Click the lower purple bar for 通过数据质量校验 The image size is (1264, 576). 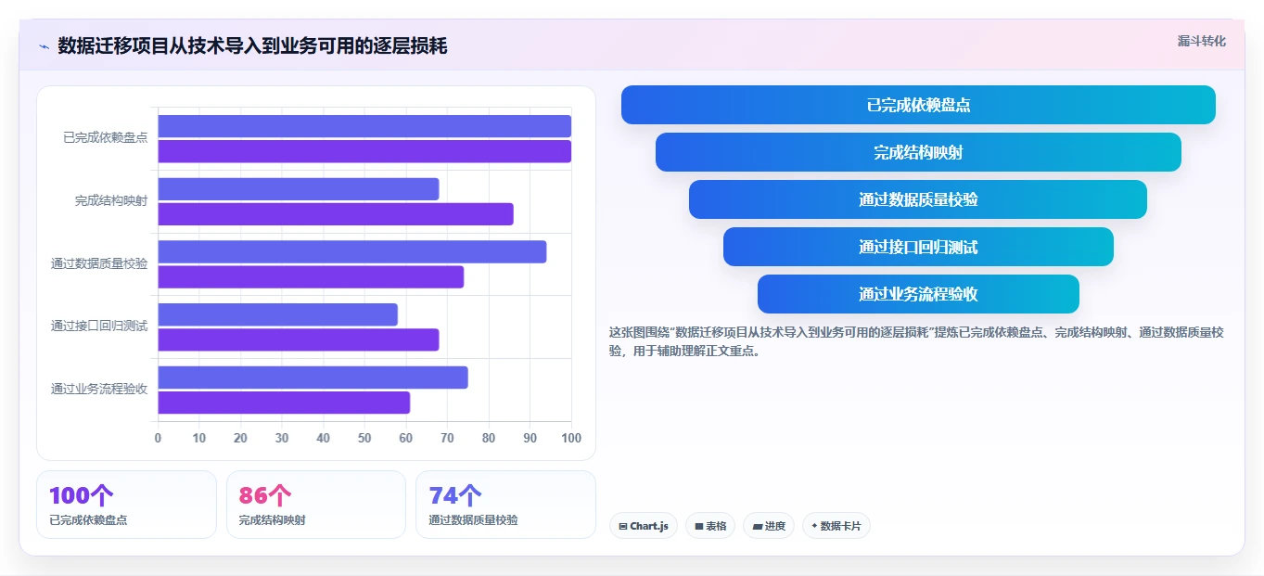pos(311,276)
